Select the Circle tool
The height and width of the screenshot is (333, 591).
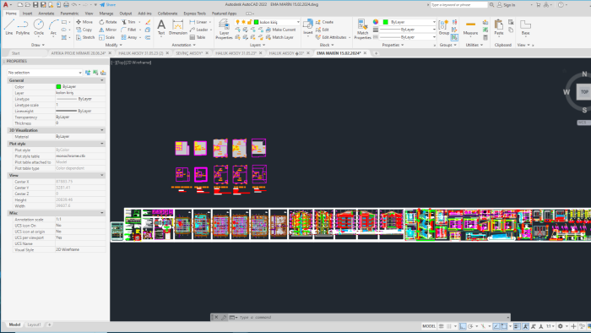39,27
